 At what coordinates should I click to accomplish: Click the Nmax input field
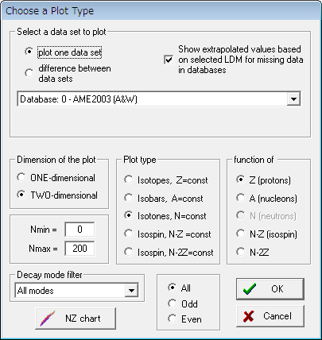point(80,249)
